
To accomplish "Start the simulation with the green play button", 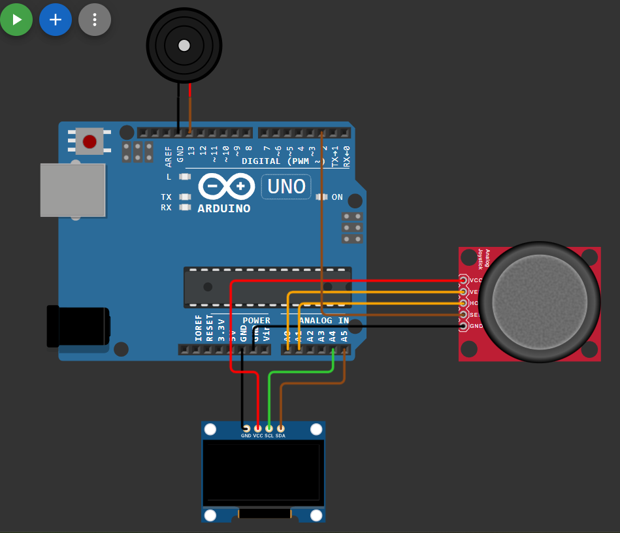I will (16, 20).
